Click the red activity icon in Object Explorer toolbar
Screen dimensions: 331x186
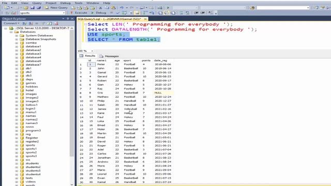(56, 23)
